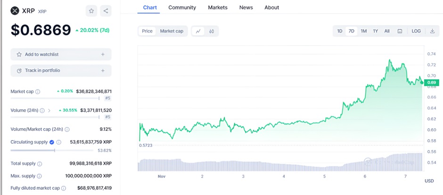Click the Market cap info icon
The image size is (443, 195).
pos(38,91)
